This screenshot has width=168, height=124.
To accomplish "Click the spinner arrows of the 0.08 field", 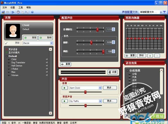I will click(x=114, y=42).
